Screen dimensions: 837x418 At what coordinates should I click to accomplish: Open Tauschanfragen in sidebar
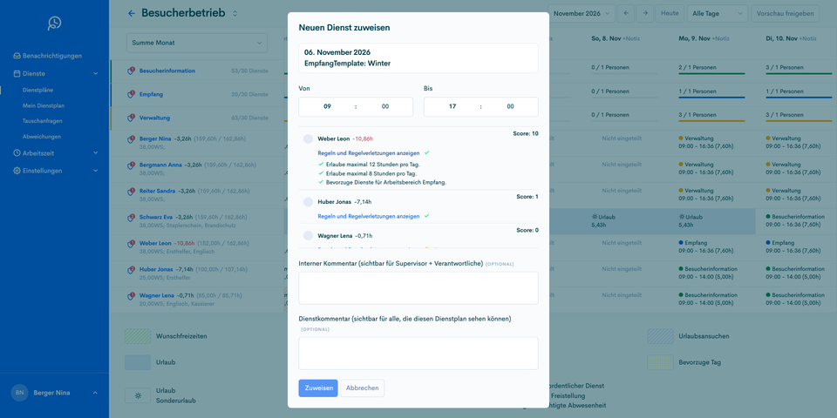(41, 121)
